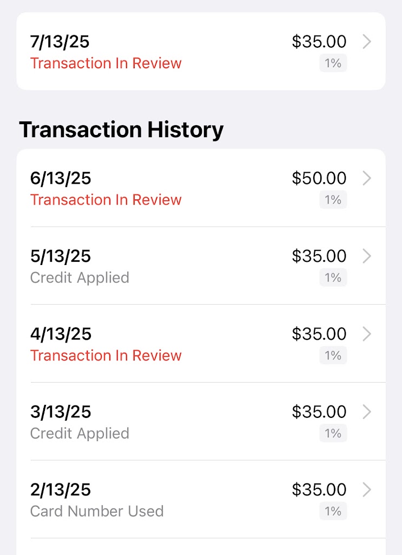402x555 pixels.
Task: Select Credit Applied under 5/13/25
Action: [80, 278]
